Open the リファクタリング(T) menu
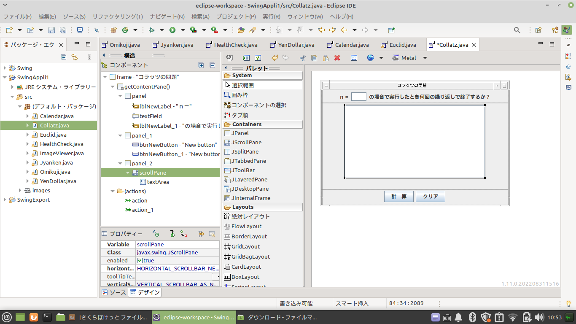The image size is (576, 324). (118, 16)
